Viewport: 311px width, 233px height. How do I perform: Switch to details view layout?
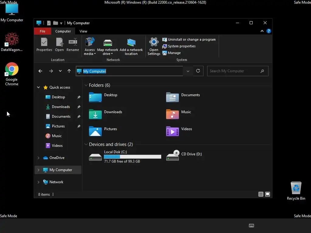pyautogui.click(x=261, y=194)
